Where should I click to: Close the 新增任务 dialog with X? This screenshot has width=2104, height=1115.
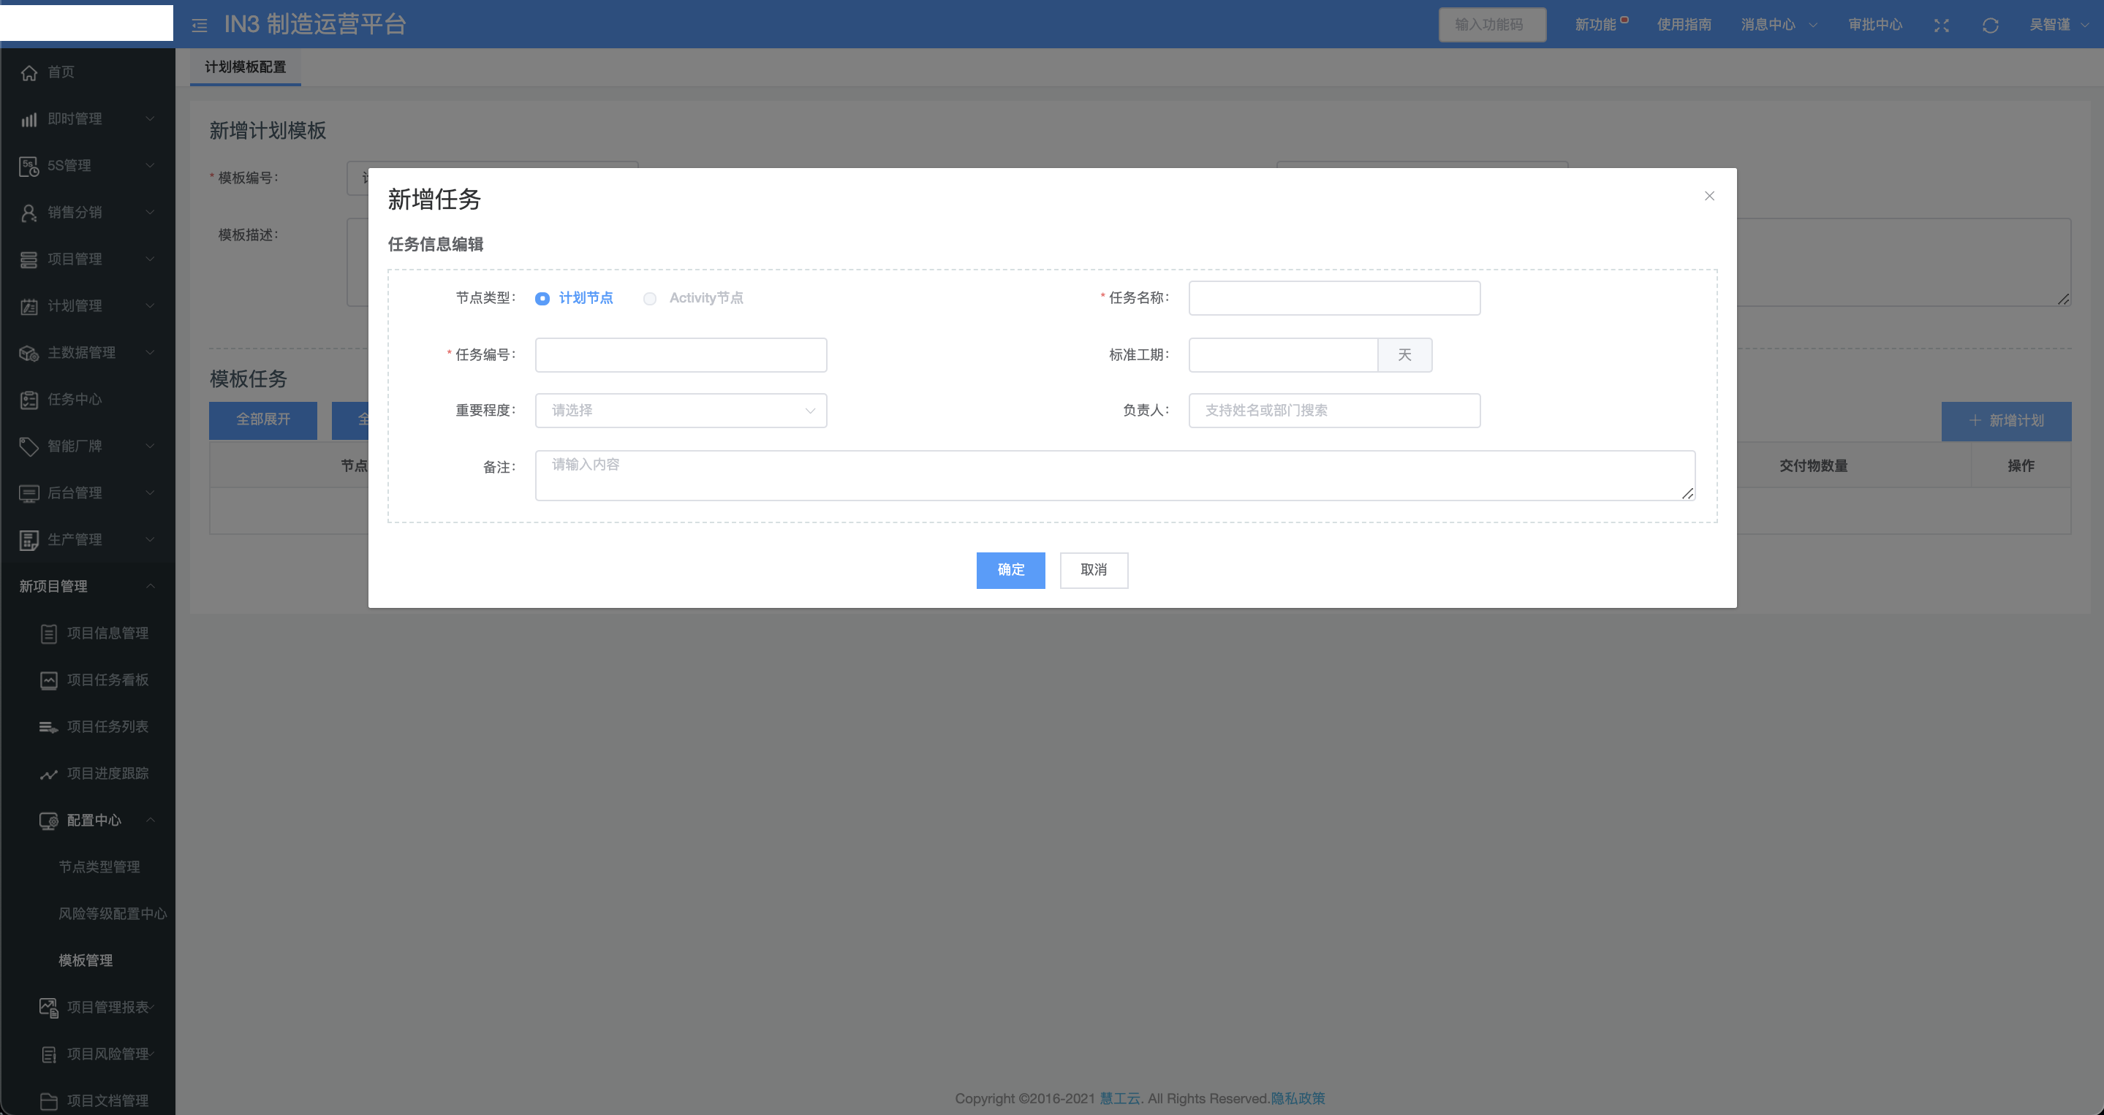coord(1708,196)
